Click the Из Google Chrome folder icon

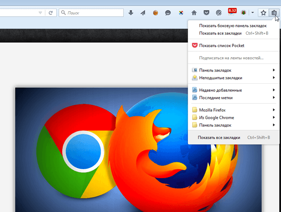(195, 117)
